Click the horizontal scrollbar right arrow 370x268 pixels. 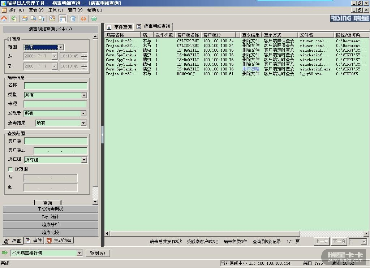point(366,234)
